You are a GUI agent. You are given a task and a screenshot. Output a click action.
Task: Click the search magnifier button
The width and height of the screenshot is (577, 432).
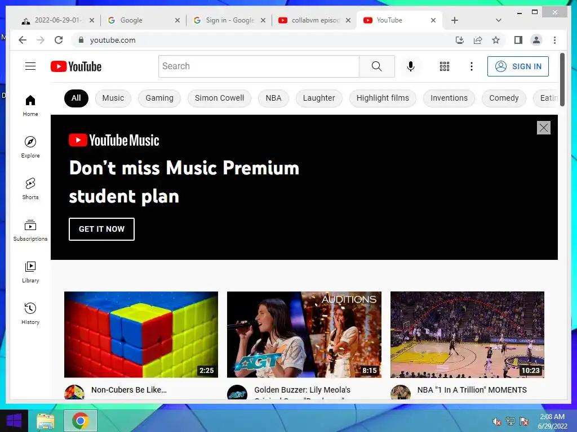(377, 66)
